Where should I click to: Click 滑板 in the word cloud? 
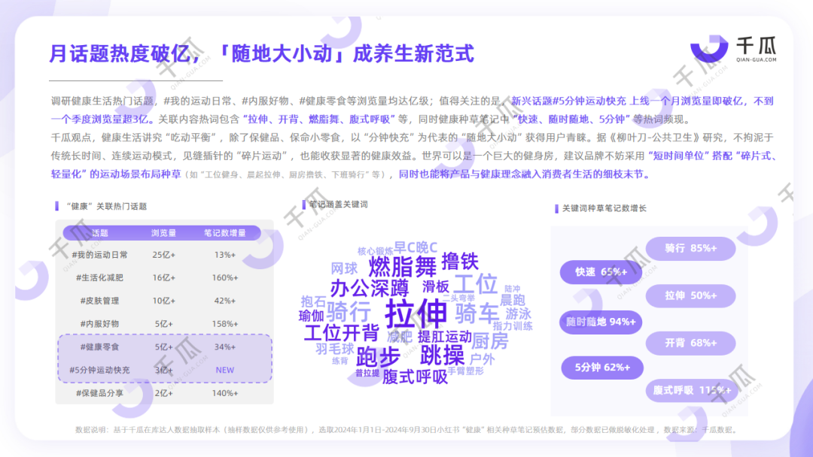(436, 286)
